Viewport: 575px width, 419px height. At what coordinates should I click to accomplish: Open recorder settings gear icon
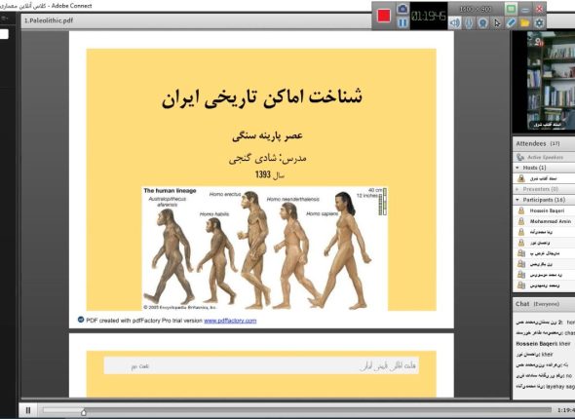click(x=539, y=22)
